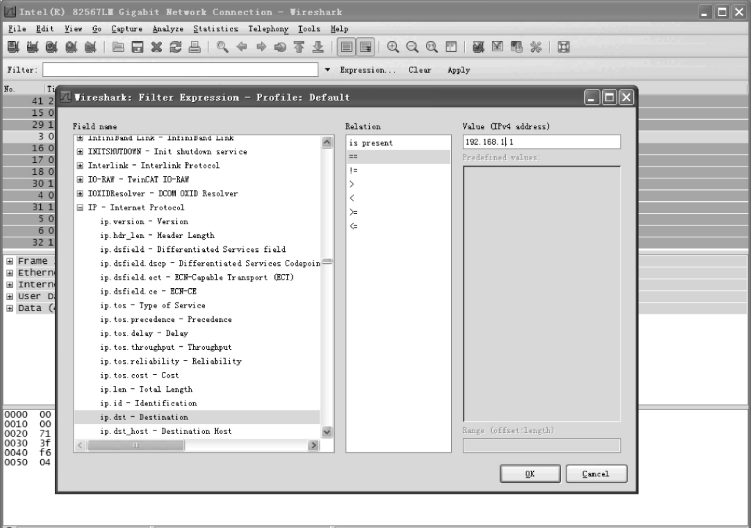Click Cancel in Filter Expression dialog

[596, 474]
